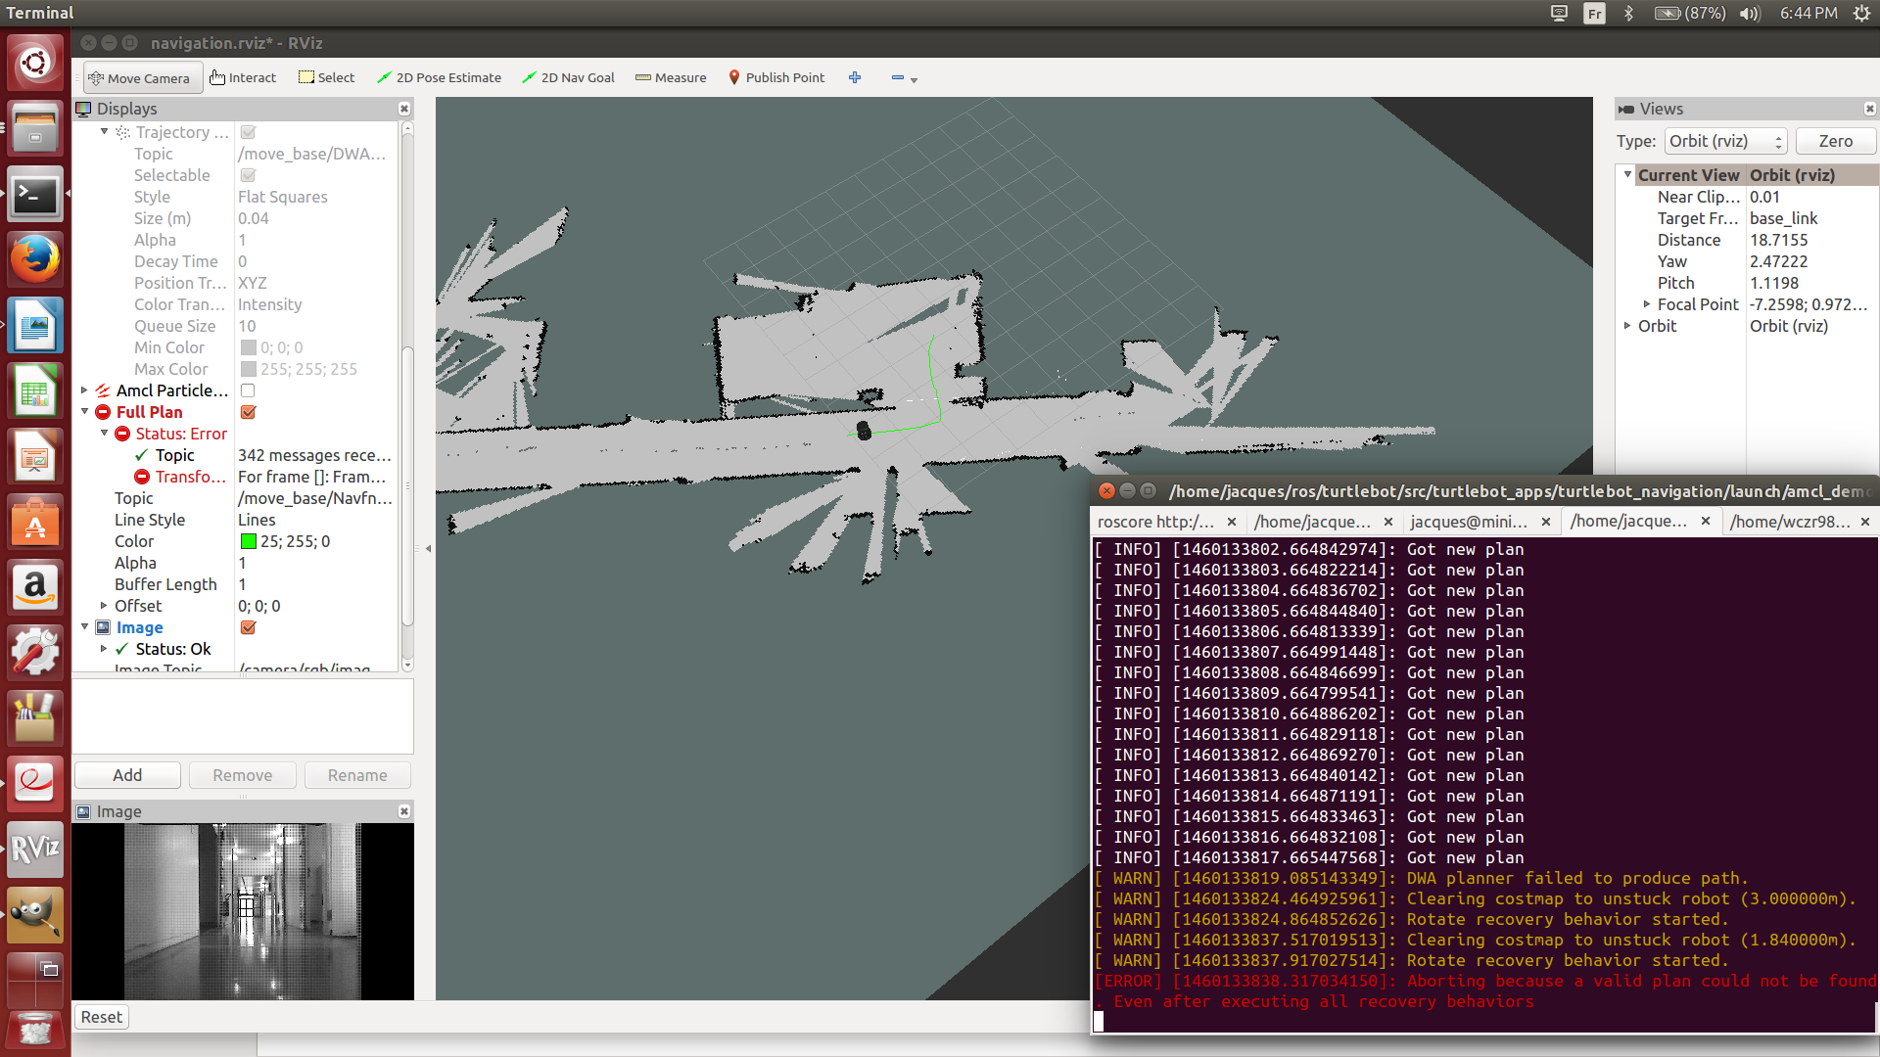The height and width of the screenshot is (1057, 1880).
Task: Close the Views panel
Action: (1869, 109)
